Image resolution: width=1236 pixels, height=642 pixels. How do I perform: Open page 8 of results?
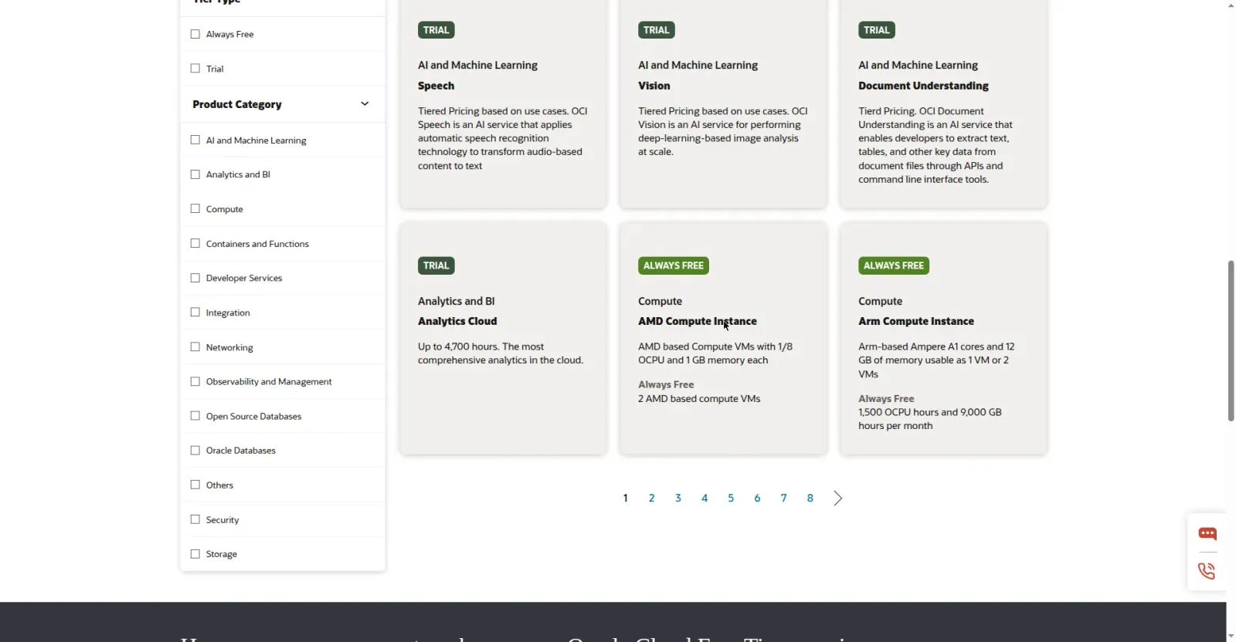click(x=810, y=498)
